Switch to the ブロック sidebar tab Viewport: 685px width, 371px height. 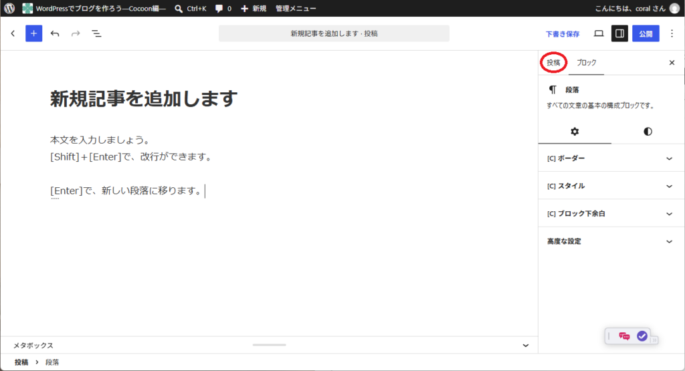(586, 62)
